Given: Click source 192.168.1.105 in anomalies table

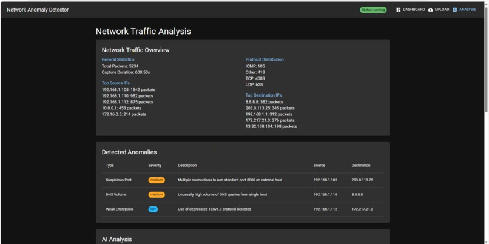Looking at the screenshot, I should pyautogui.click(x=325, y=180).
